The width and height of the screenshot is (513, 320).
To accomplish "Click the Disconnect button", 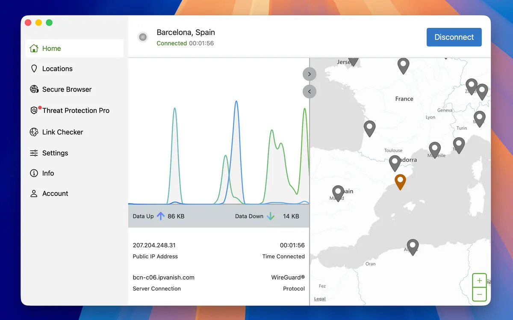I will click(x=454, y=37).
